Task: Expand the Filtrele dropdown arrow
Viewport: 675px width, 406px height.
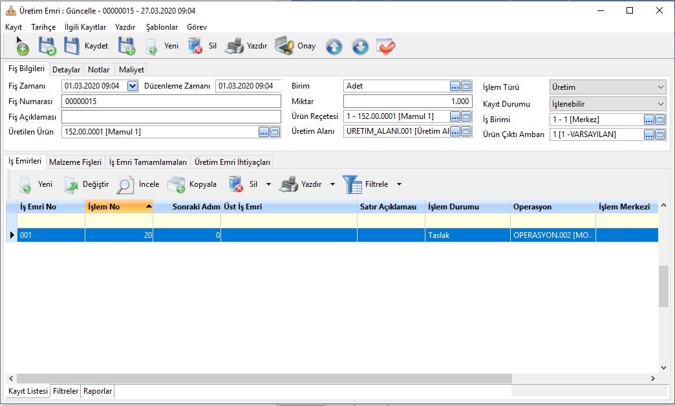Action: tap(399, 184)
